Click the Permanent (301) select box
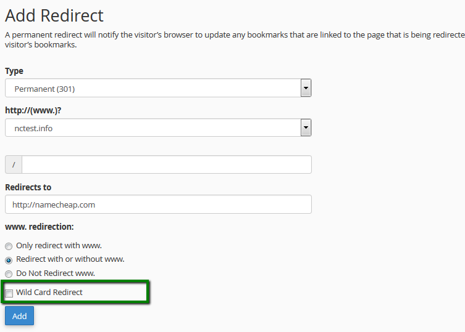The width and height of the screenshot is (465, 332). click(158, 88)
